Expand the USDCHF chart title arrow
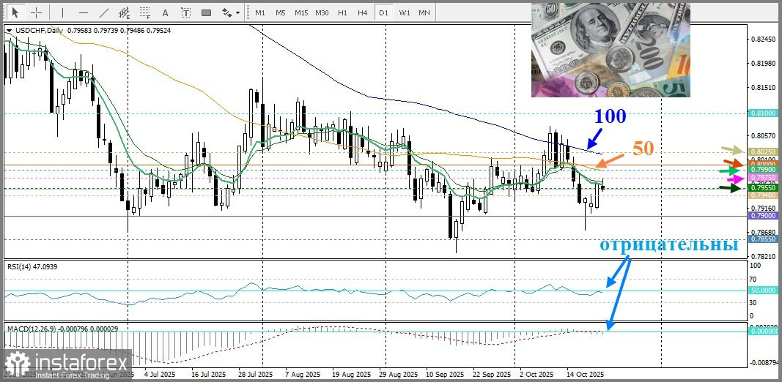The height and width of the screenshot is (382, 782). tap(9, 30)
